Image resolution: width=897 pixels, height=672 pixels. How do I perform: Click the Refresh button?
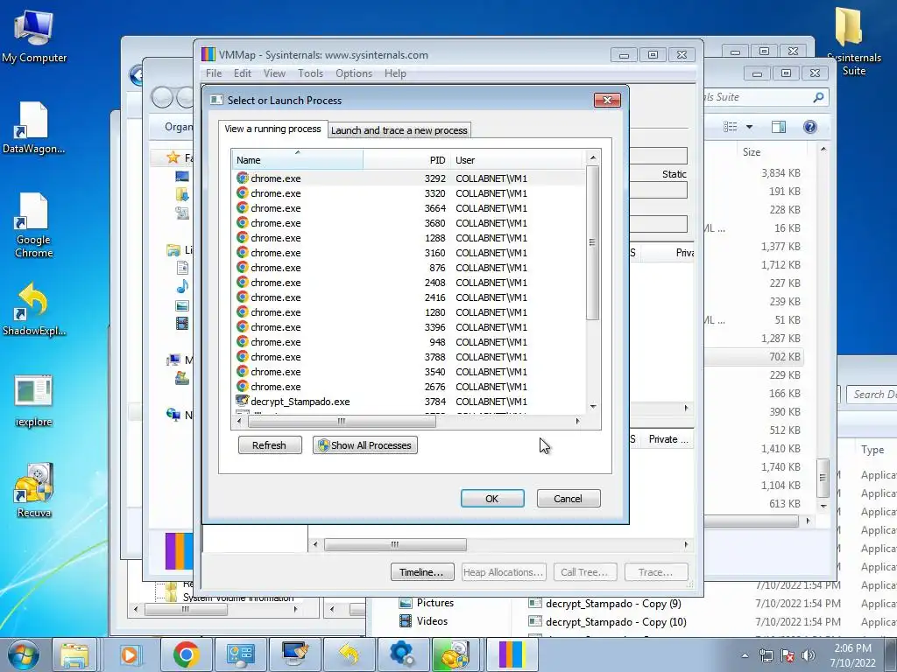270,445
